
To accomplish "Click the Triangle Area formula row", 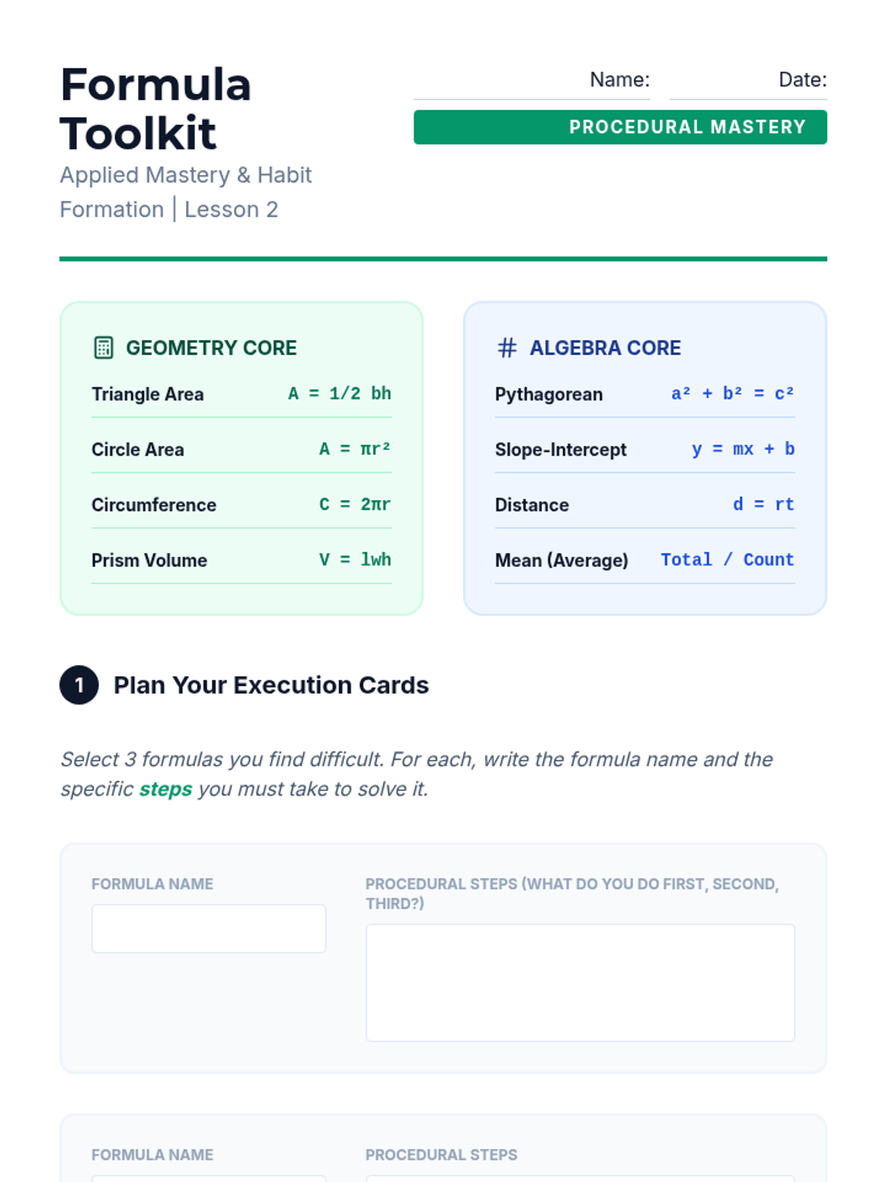I will (x=241, y=394).
